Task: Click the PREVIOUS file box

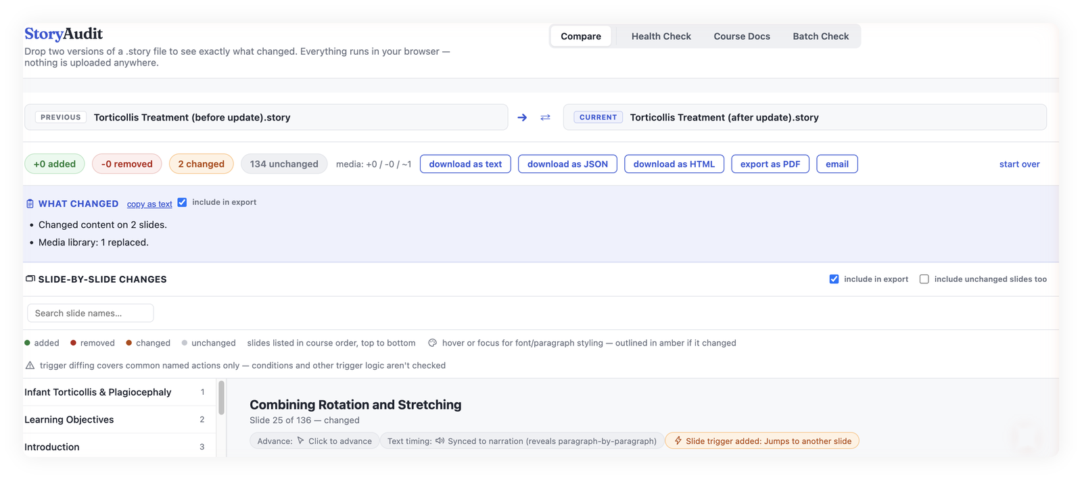Action: tap(266, 118)
